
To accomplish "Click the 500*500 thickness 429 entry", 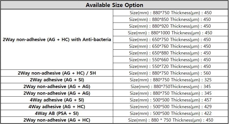I will 170,107.
